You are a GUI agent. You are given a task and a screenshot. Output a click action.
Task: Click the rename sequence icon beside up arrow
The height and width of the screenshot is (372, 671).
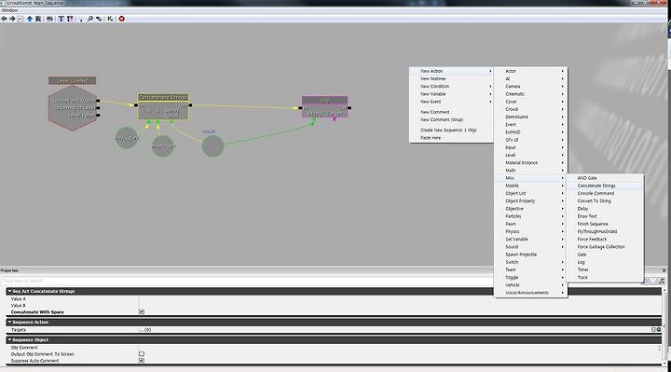pyautogui.click(x=38, y=19)
